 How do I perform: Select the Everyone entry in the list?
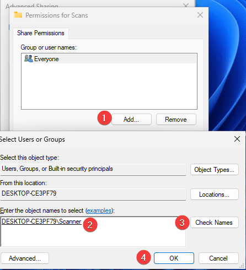click(x=109, y=59)
